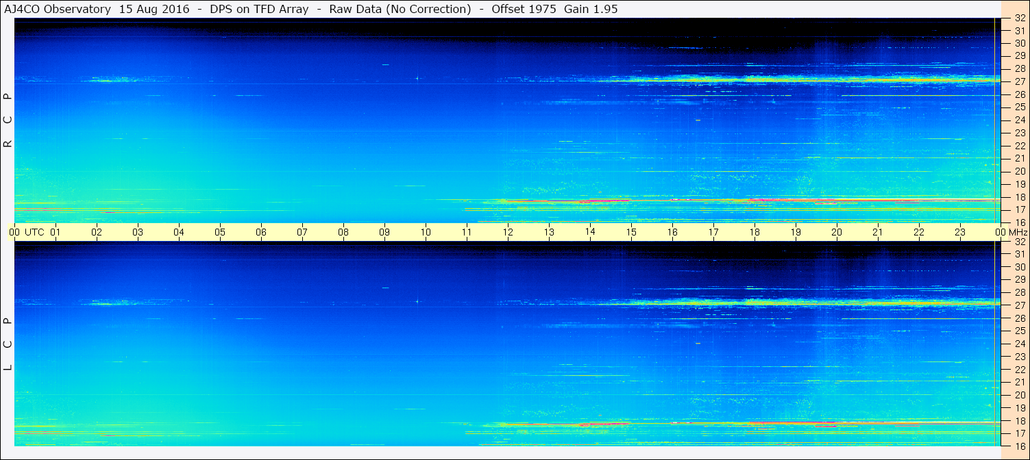Select the 19 hour label on UTC time axis
The height and width of the screenshot is (460, 1030).
796,232
